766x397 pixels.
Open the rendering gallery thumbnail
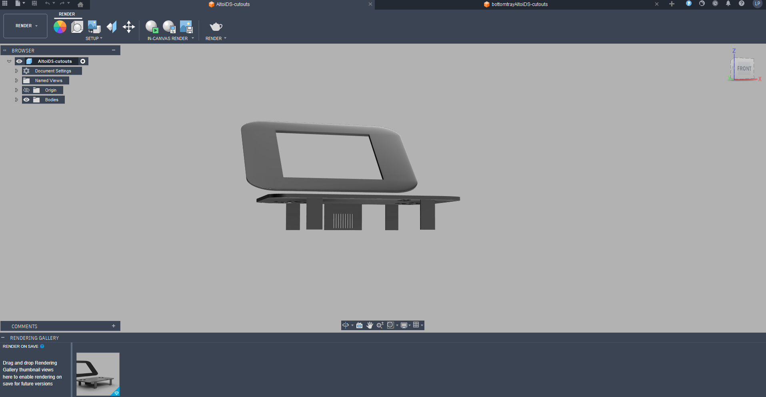coord(98,374)
